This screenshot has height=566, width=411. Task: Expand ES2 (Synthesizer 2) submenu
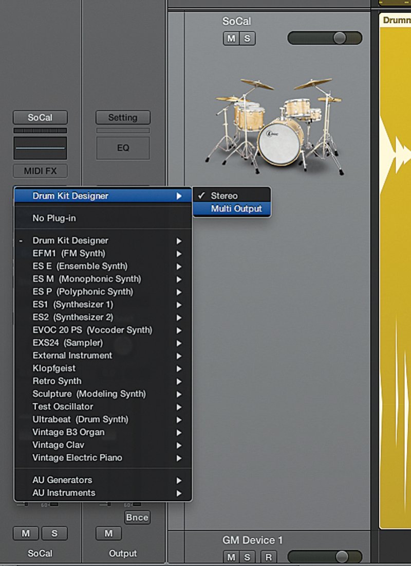pos(103,317)
